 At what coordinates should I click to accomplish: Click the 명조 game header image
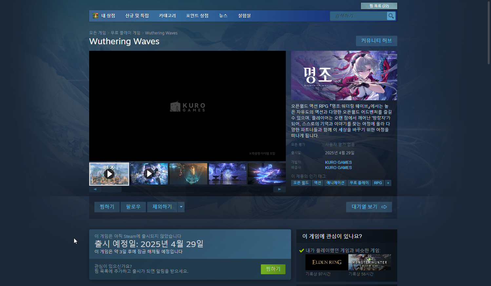(344, 75)
